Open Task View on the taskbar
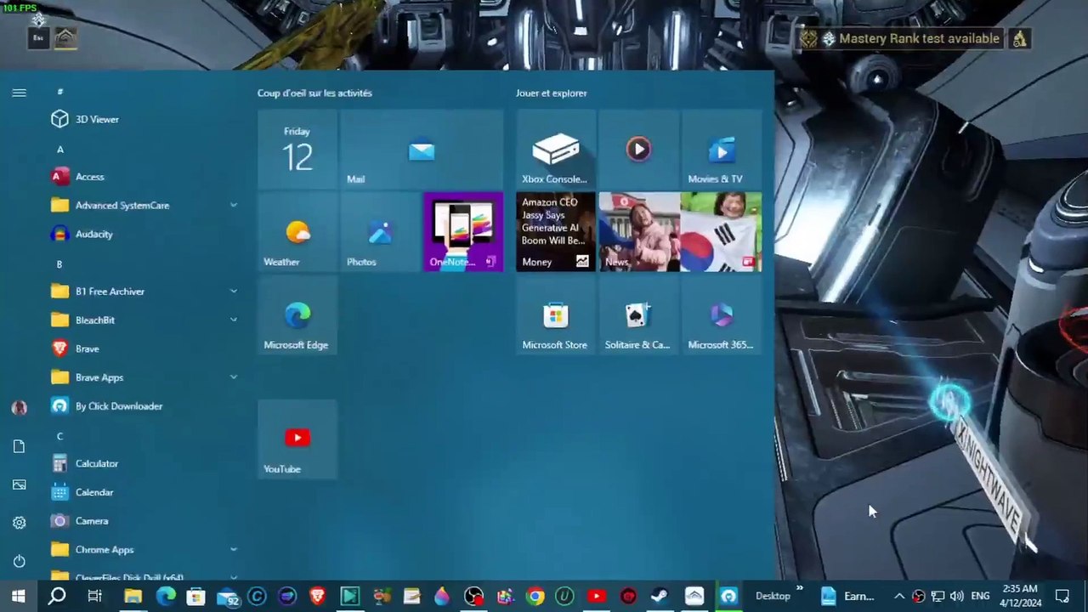The image size is (1088, 612). point(94,597)
